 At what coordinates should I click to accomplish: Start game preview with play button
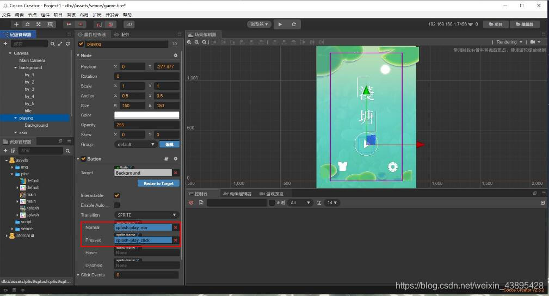tap(280, 24)
